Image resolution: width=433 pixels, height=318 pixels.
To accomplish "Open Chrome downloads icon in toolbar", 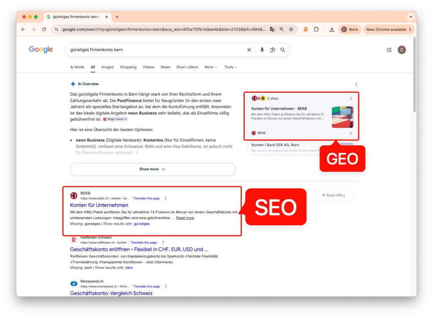I will point(332,30).
